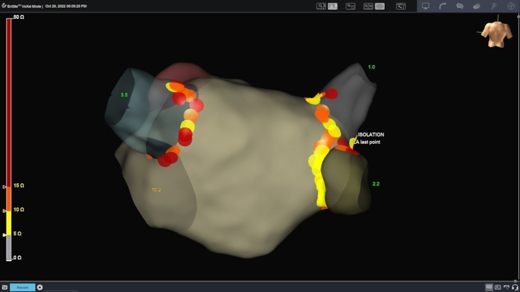Click the 10 Ω threshold marker on color bar

6,210
